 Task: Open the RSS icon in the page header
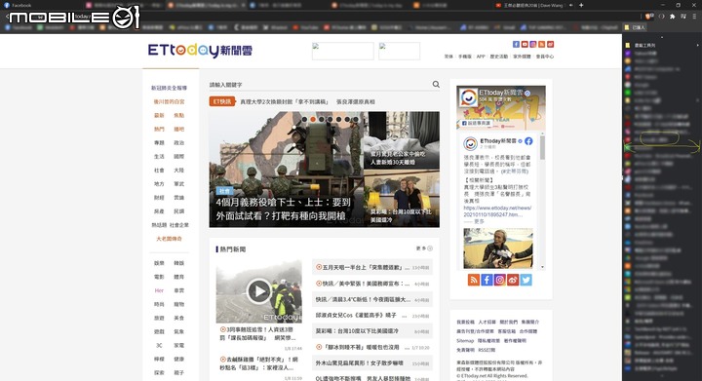(x=542, y=44)
